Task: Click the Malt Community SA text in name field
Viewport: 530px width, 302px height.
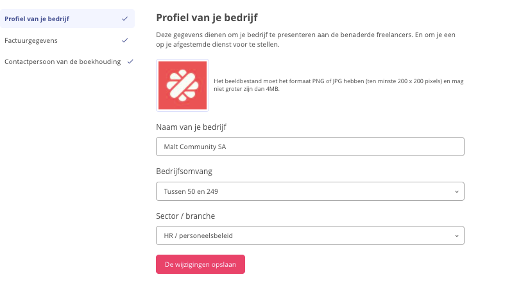Action: (x=195, y=147)
